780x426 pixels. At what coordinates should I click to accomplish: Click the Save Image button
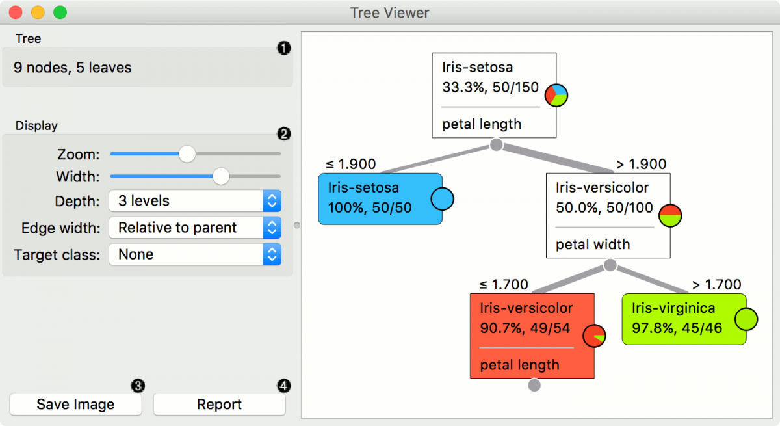(x=75, y=404)
